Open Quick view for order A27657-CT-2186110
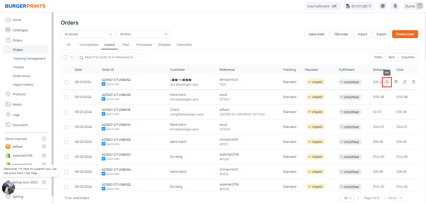The image size is (426, 204). (112, 129)
